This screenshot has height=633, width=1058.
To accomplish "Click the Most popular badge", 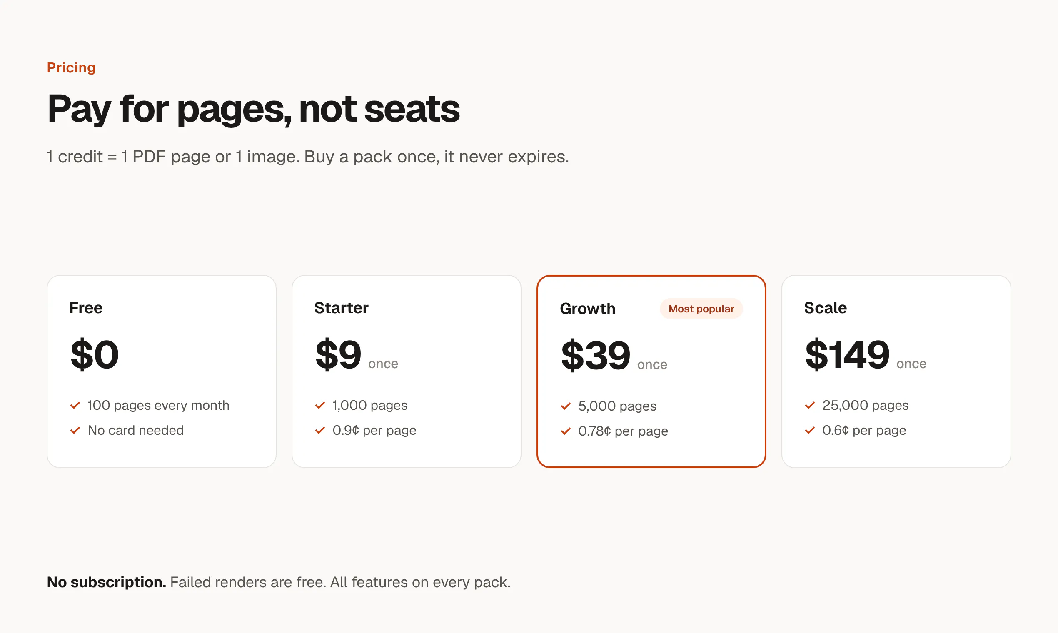I will pos(701,309).
